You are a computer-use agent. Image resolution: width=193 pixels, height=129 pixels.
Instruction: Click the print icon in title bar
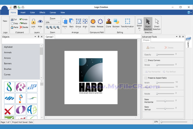(23, 7)
